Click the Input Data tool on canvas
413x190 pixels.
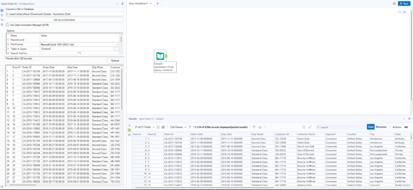pos(160,56)
